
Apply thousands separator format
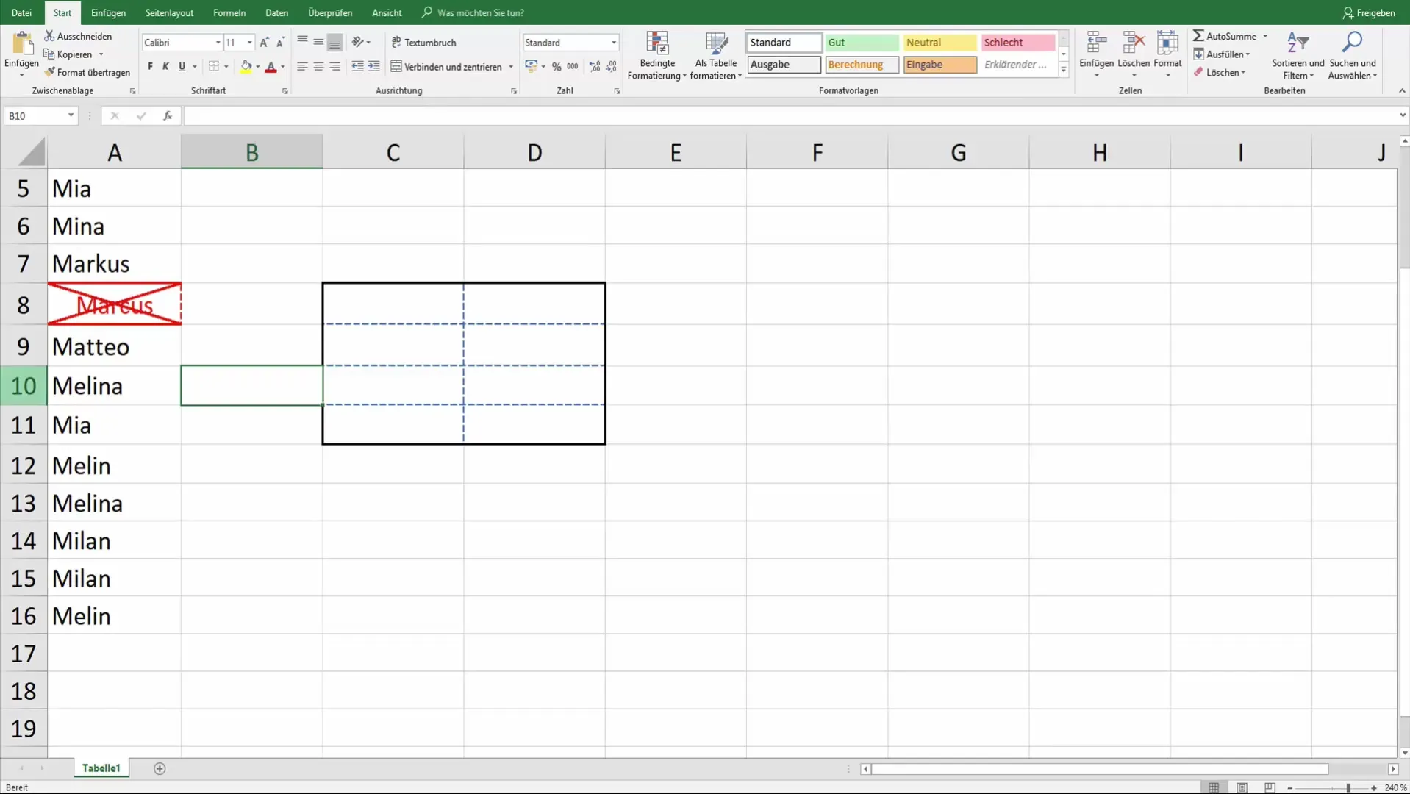tap(573, 67)
